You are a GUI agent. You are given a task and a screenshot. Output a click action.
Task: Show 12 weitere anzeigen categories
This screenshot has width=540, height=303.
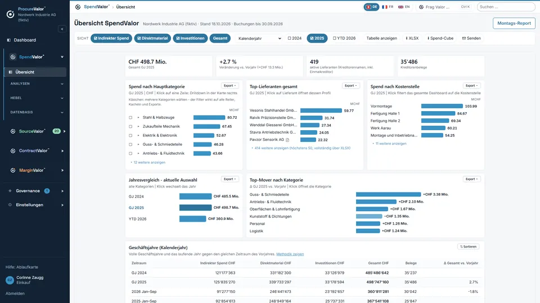click(x=149, y=163)
